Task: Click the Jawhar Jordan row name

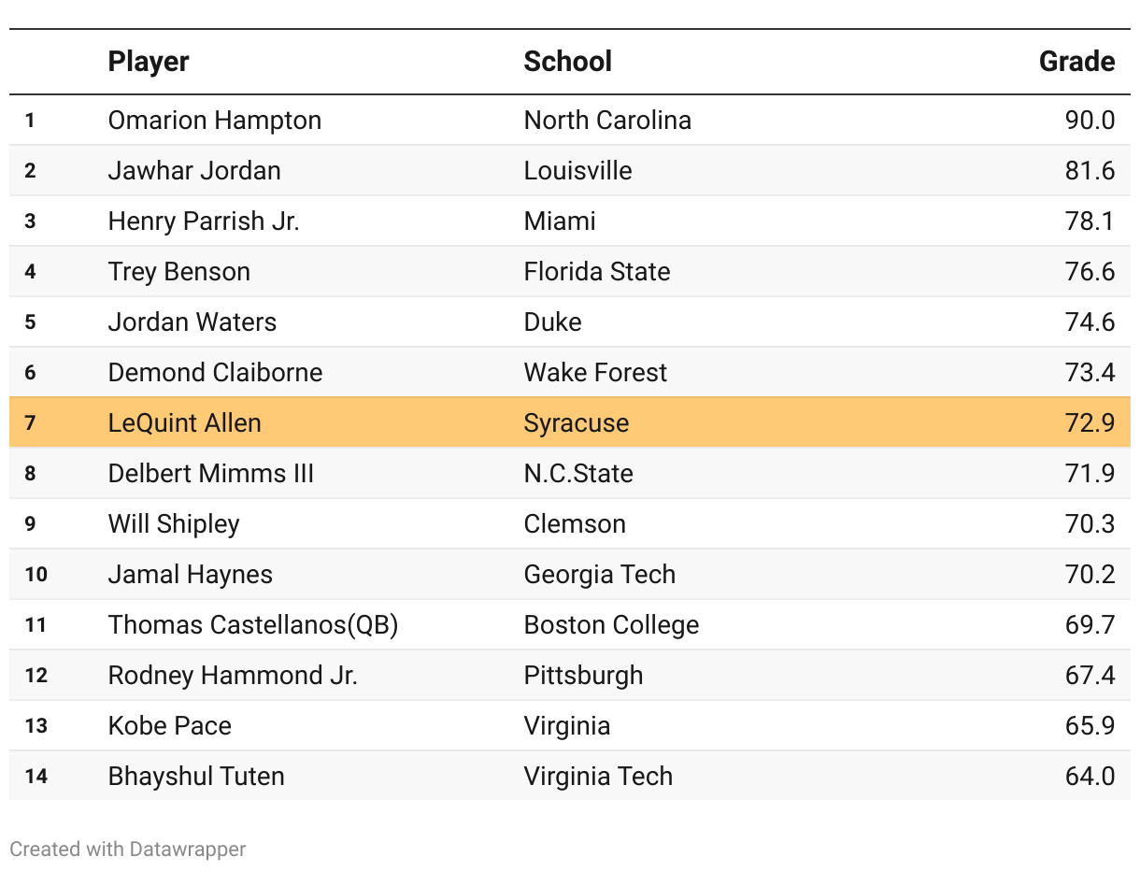Action: pos(194,171)
